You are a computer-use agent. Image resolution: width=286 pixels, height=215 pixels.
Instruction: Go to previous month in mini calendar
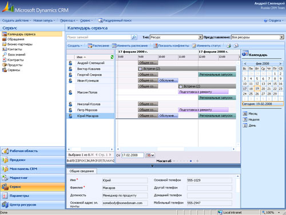(x=245, y=64)
